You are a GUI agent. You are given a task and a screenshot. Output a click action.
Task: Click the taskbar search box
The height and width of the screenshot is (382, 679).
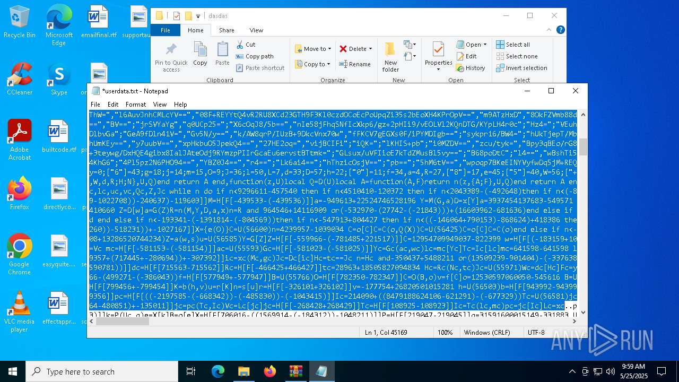[x=101, y=371]
